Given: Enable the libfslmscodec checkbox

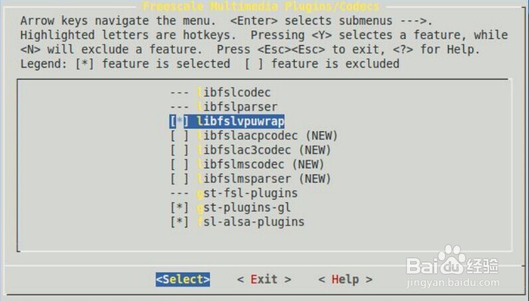Looking at the screenshot, I should point(179,164).
